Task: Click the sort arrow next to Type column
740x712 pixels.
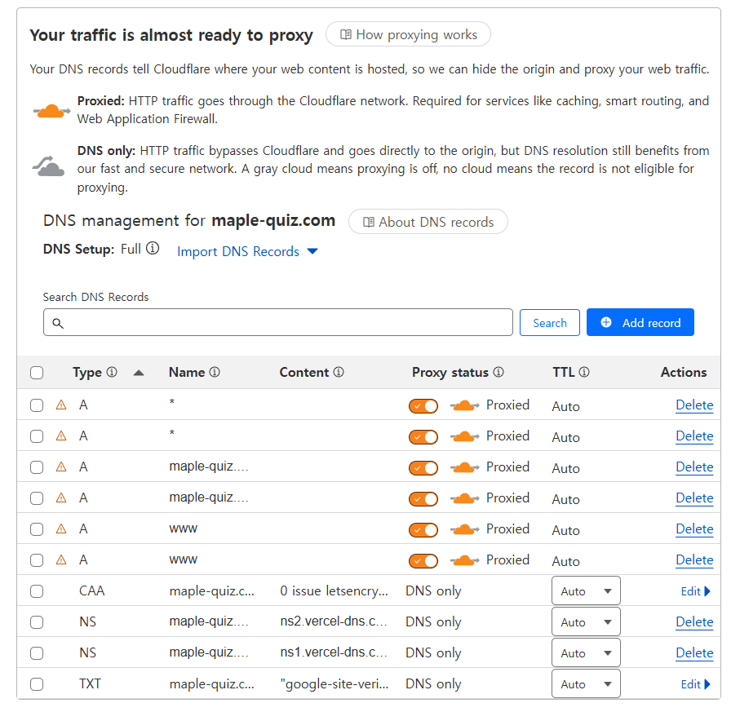Action: coord(139,373)
